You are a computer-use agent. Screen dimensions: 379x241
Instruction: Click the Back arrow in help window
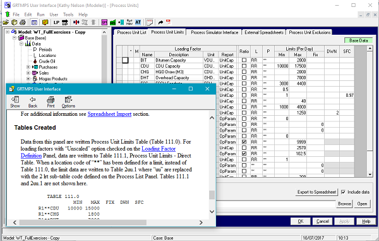click(33, 102)
